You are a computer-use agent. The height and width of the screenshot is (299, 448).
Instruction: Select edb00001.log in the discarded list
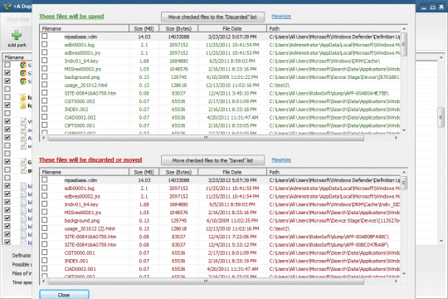[79, 188]
